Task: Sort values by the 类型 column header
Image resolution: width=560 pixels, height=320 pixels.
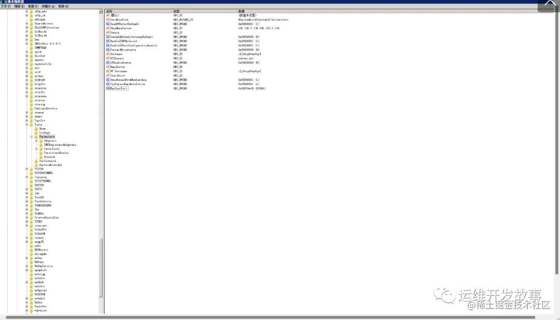Action: tap(204, 11)
